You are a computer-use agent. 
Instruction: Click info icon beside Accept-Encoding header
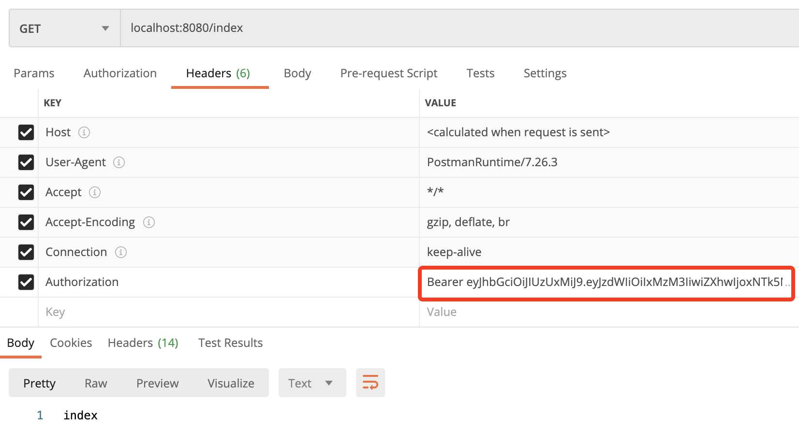149,222
